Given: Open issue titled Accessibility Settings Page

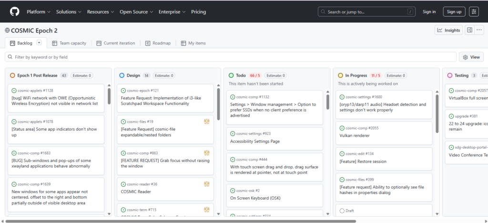Looking at the screenshot, I should point(255,141).
